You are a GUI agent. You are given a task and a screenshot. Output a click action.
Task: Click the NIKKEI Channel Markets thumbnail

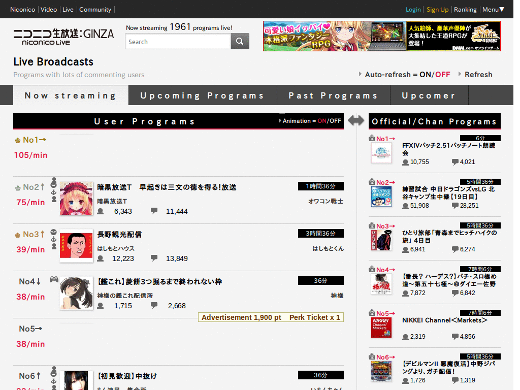tap(381, 328)
